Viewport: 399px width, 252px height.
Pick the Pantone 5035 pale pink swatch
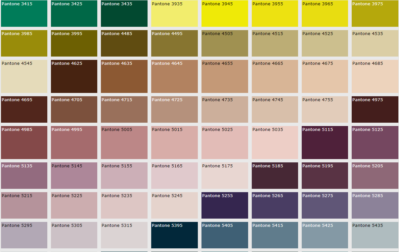coord(275,143)
